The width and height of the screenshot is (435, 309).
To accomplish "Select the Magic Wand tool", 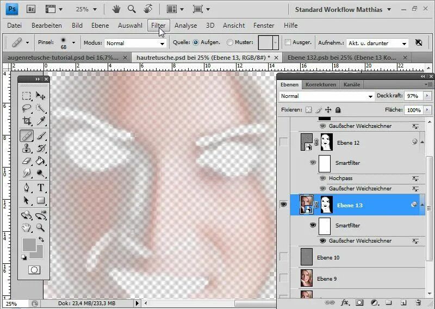I will [40, 108].
